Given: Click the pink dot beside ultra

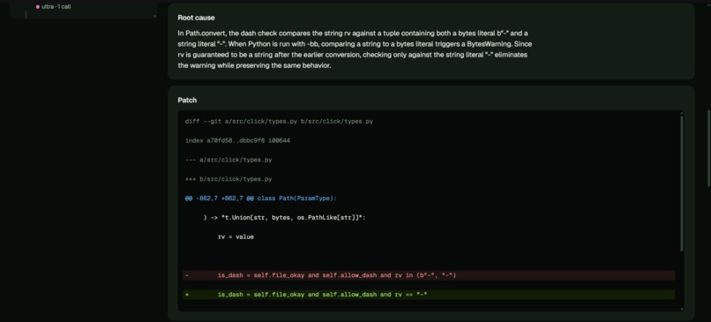Looking at the screenshot, I should tap(38, 7).
